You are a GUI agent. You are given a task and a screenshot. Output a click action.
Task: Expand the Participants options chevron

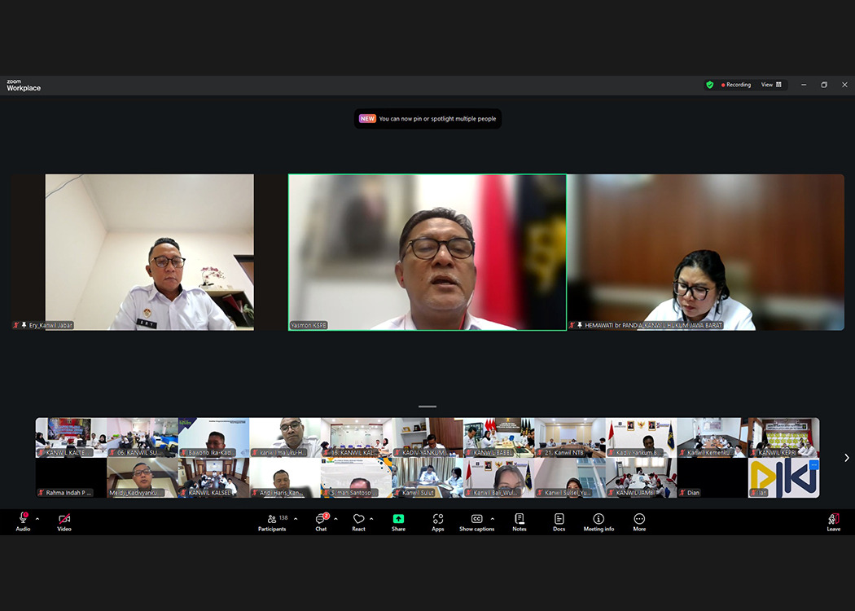296,519
